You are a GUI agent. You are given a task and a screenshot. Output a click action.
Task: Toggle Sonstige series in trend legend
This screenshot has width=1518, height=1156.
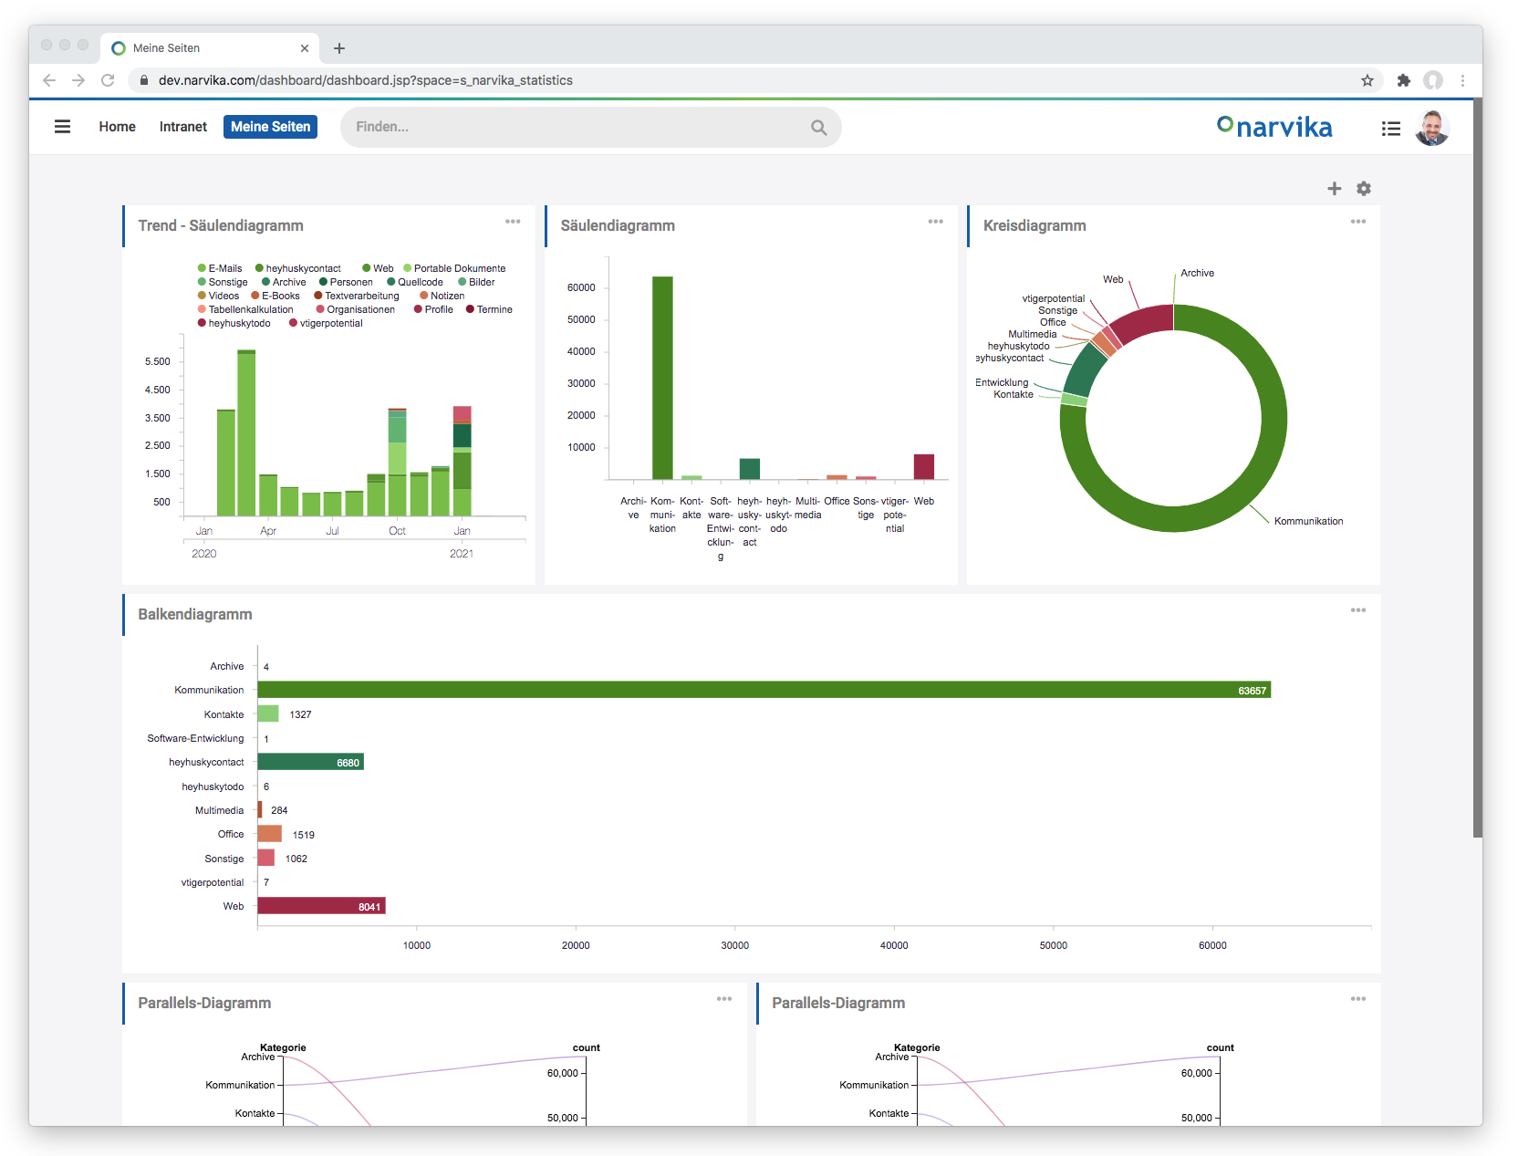[223, 282]
